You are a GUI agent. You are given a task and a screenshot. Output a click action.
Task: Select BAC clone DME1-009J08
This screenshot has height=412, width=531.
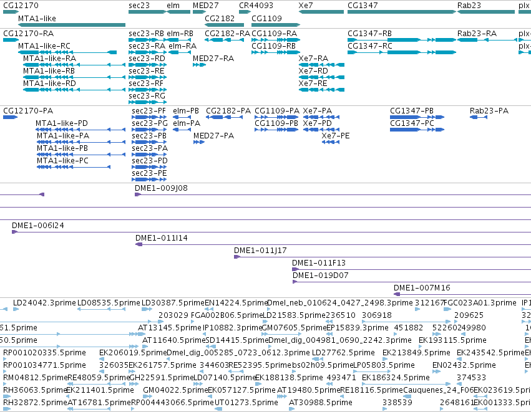pos(333,194)
